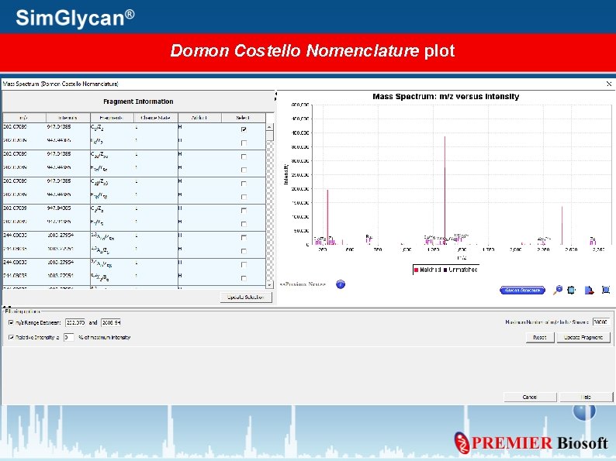
Task: Click the Charge State column header
Action: [x=156, y=118]
